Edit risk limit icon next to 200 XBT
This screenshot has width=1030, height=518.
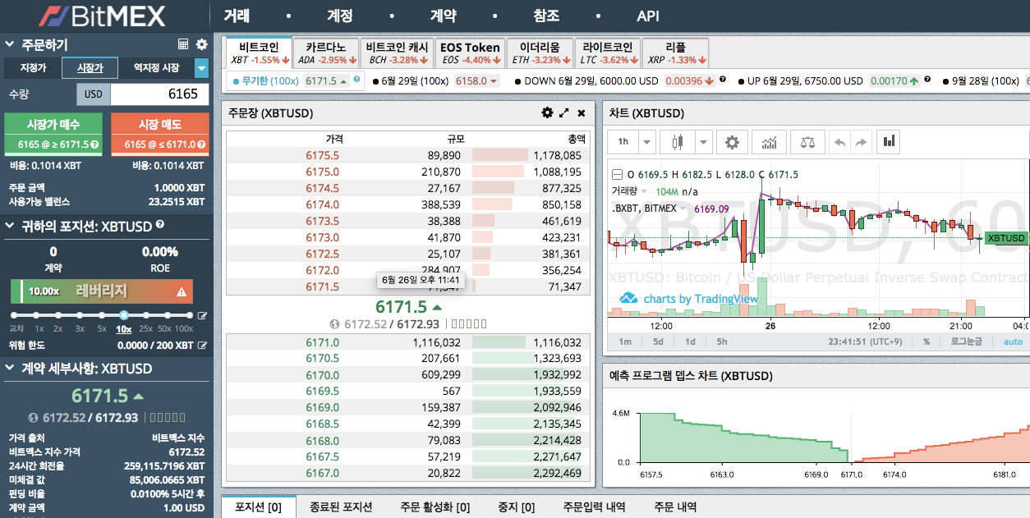202,346
